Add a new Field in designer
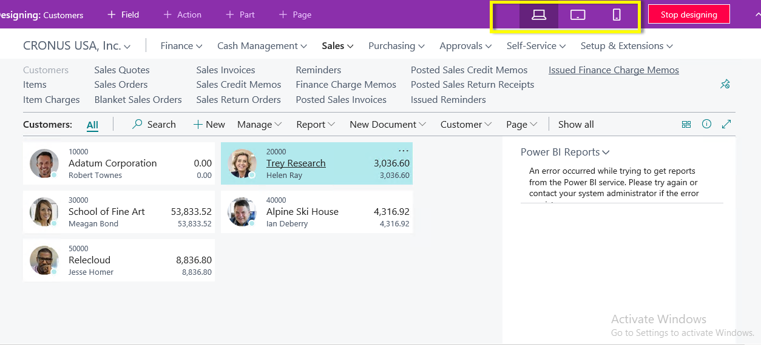Image resolution: width=761 pixels, height=345 pixels. tap(123, 15)
